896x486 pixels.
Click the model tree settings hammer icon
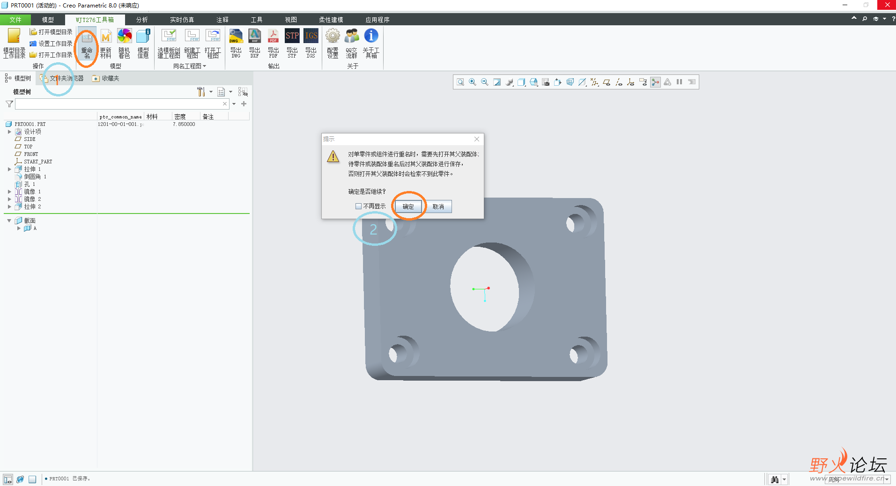pos(201,92)
